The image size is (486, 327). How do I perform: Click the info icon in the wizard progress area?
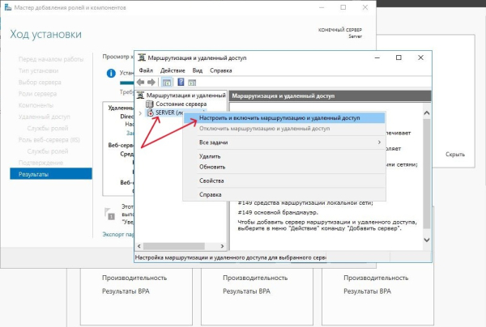click(x=111, y=74)
